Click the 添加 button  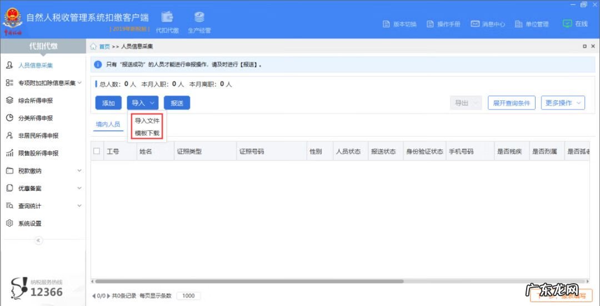pyautogui.click(x=108, y=103)
